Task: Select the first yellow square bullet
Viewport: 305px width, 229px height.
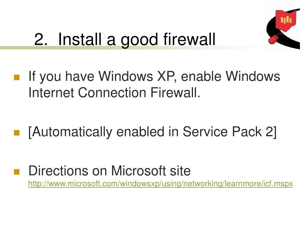Action: (17, 77)
